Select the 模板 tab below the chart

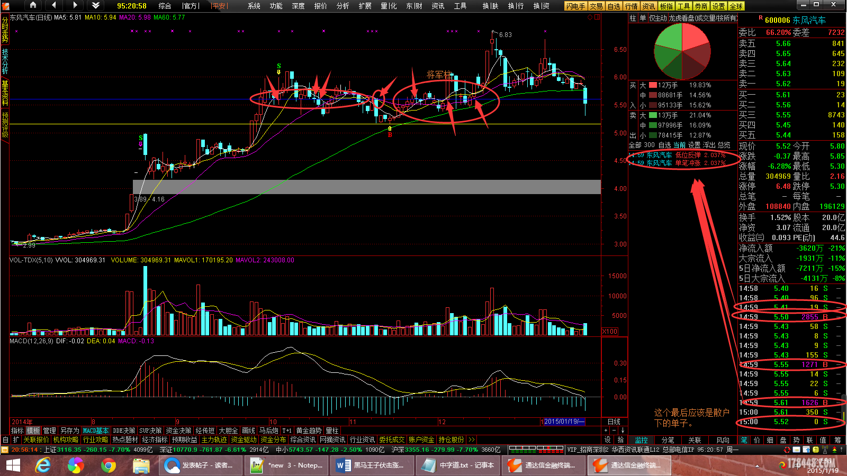pyautogui.click(x=33, y=431)
